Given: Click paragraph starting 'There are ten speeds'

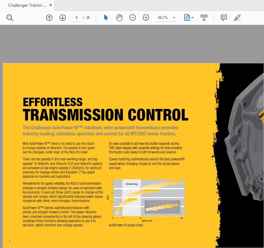Looking at the screenshot, I should 62,168.
